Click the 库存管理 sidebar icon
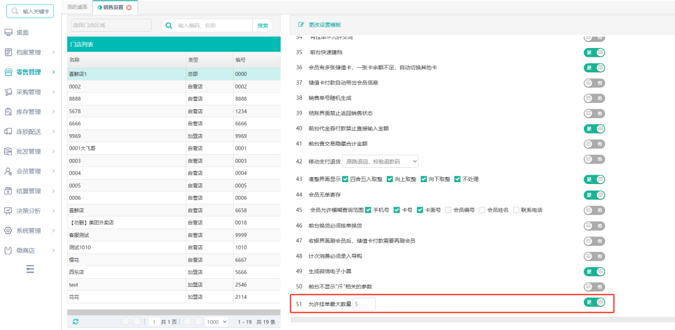 (8, 112)
